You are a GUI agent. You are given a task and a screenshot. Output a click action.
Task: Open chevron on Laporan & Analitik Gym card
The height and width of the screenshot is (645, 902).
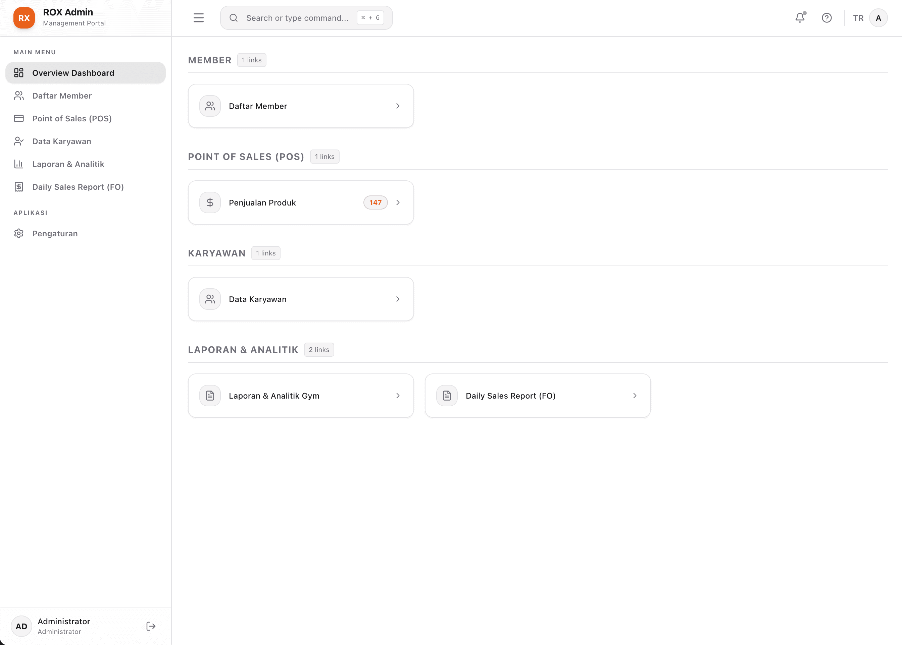398,396
